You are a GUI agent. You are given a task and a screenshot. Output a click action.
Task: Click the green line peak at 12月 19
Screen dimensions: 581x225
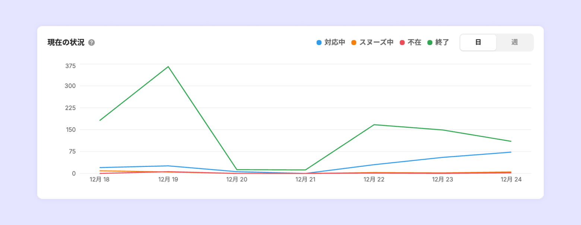click(x=168, y=67)
